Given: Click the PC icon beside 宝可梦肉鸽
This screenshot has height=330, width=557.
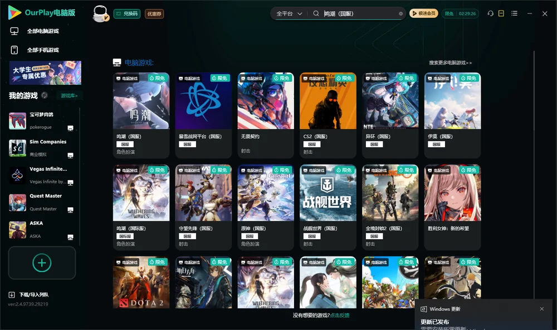Looking at the screenshot, I should click(x=70, y=128).
